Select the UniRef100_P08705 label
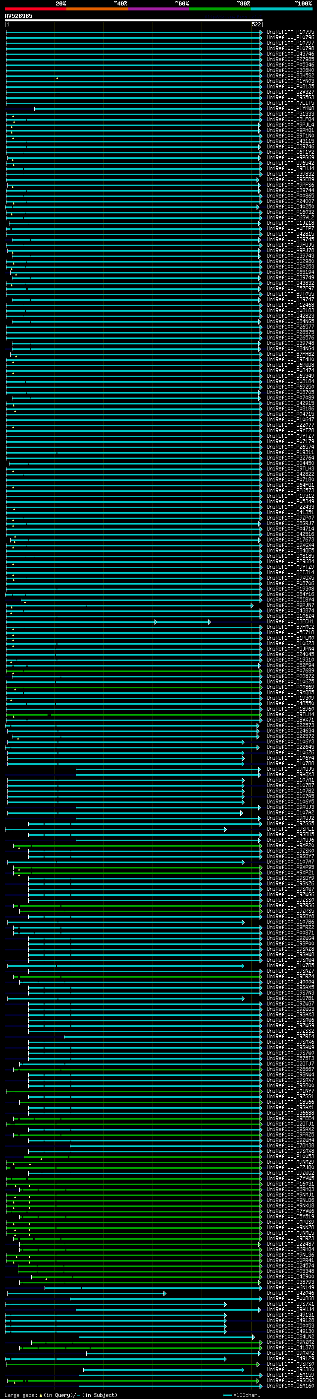This screenshot has width=317, height=1399. [290, 392]
